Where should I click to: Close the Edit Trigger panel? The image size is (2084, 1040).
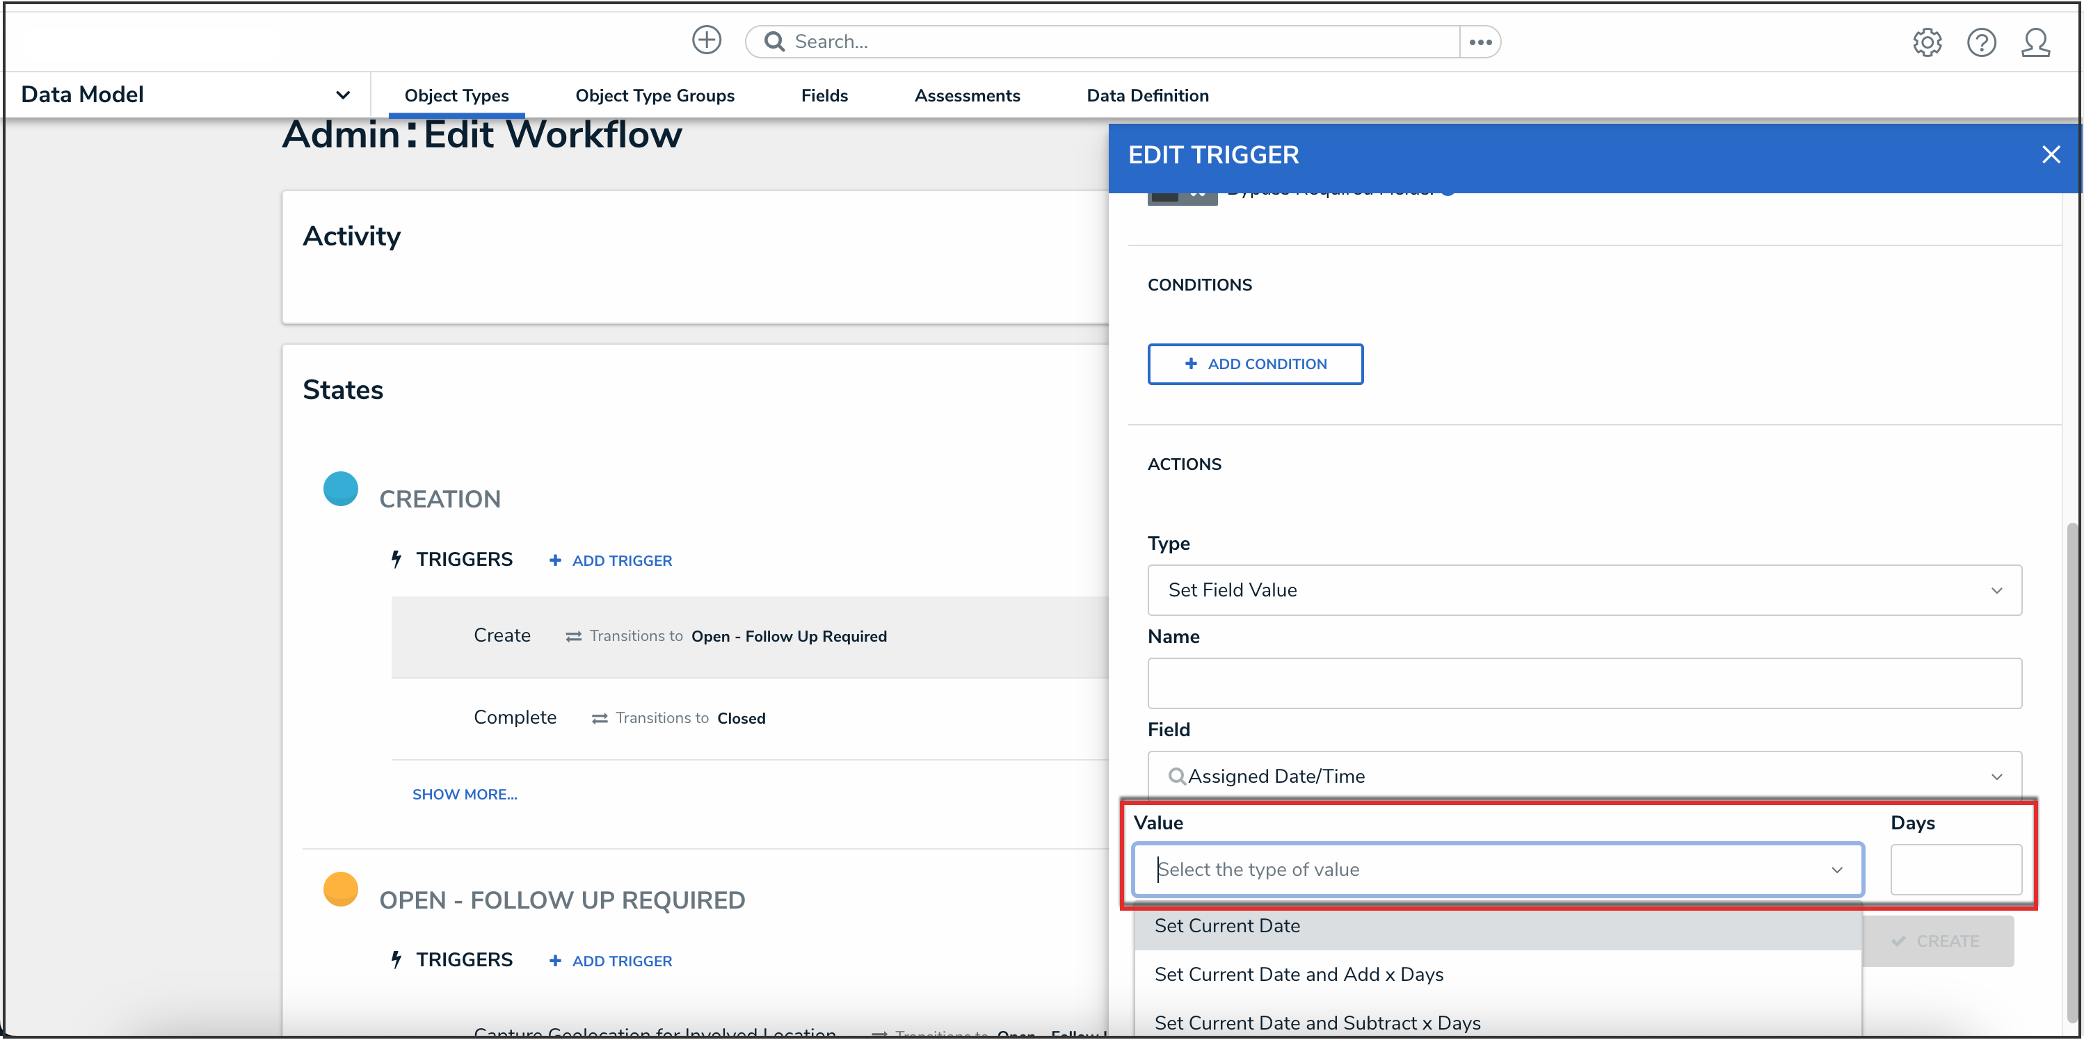[2050, 154]
